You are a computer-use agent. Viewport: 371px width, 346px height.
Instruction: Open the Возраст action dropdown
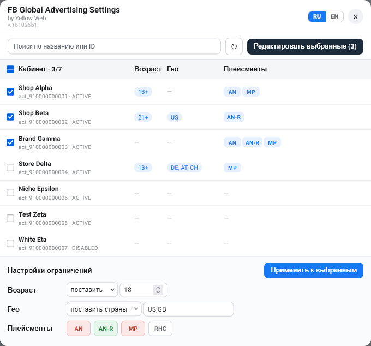92,290
